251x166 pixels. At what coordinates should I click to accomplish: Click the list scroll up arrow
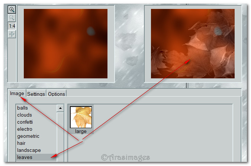60,108
